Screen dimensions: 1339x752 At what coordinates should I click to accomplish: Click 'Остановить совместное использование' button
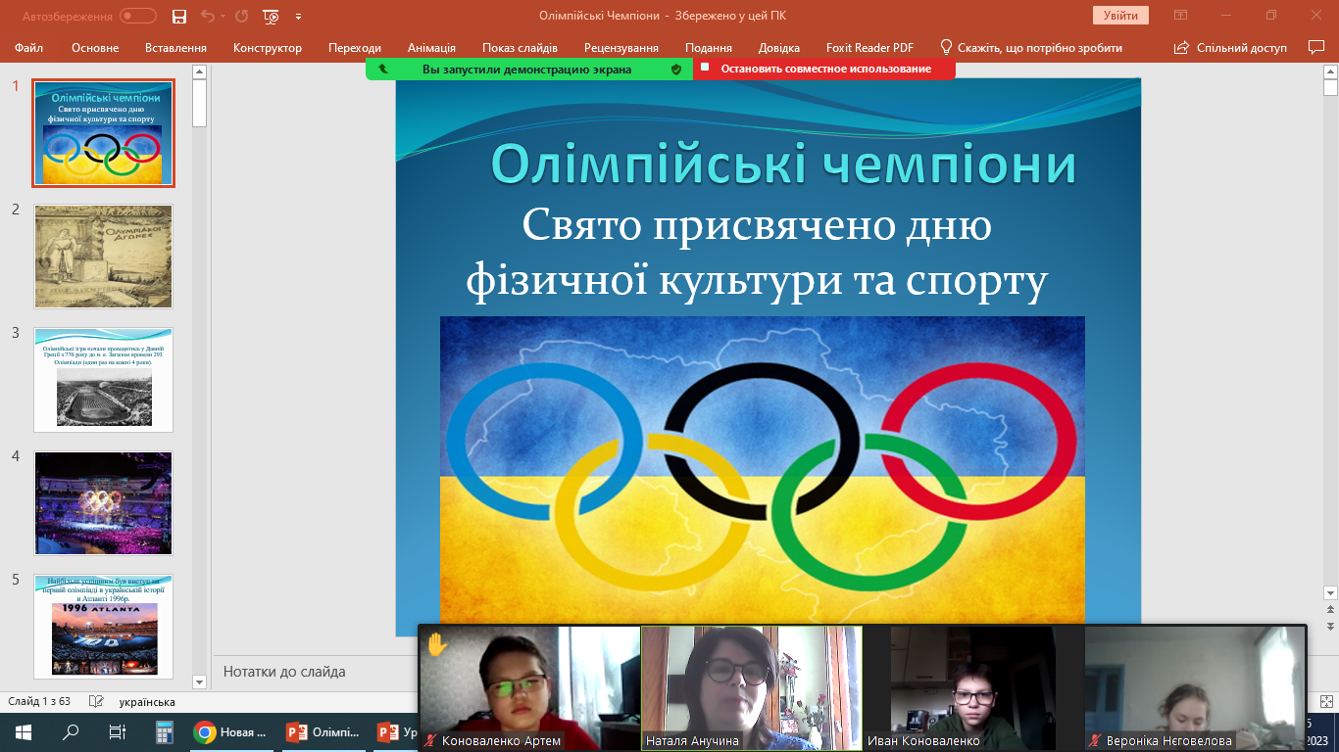(x=825, y=69)
